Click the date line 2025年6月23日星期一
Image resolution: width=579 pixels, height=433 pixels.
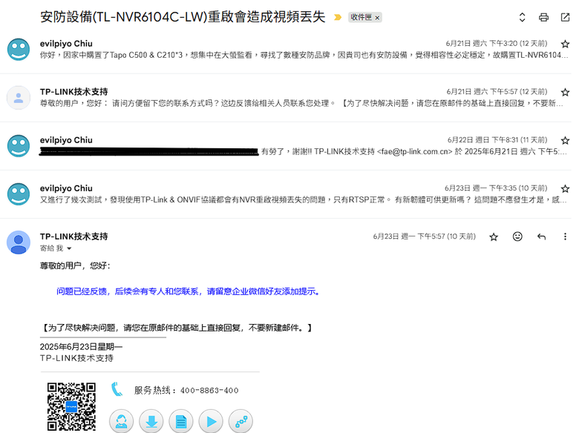tap(81, 347)
